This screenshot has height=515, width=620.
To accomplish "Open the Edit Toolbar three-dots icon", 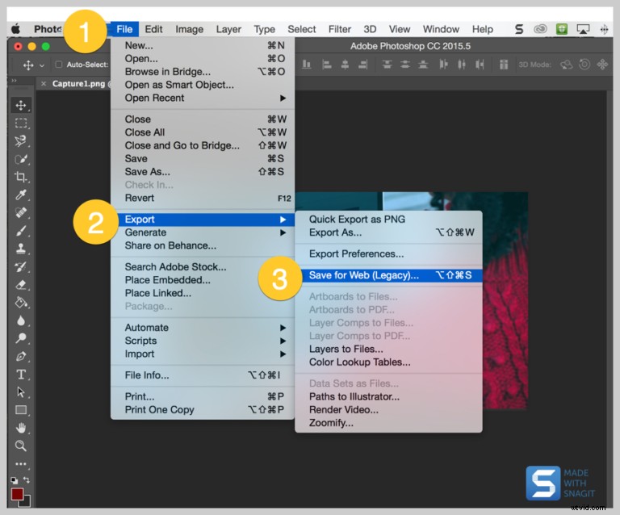I will pyautogui.click(x=21, y=464).
